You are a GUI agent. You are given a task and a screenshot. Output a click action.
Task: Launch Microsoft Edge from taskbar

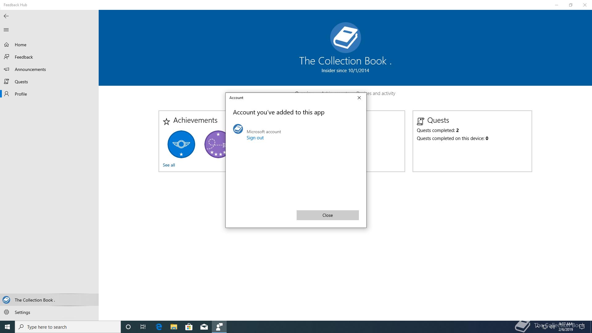click(159, 327)
